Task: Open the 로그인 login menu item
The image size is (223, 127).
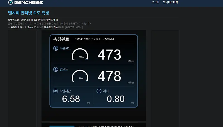Action: (155, 2)
